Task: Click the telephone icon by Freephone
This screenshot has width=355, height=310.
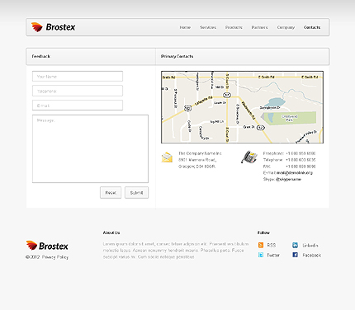Action: [x=249, y=157]
